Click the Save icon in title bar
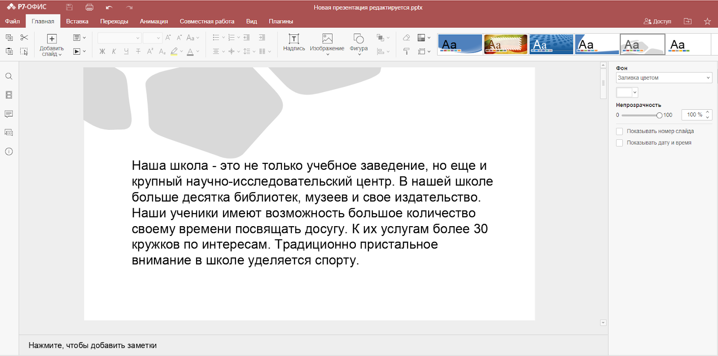Viewport: 718px width, 356px height. click(x=69, y=7)
